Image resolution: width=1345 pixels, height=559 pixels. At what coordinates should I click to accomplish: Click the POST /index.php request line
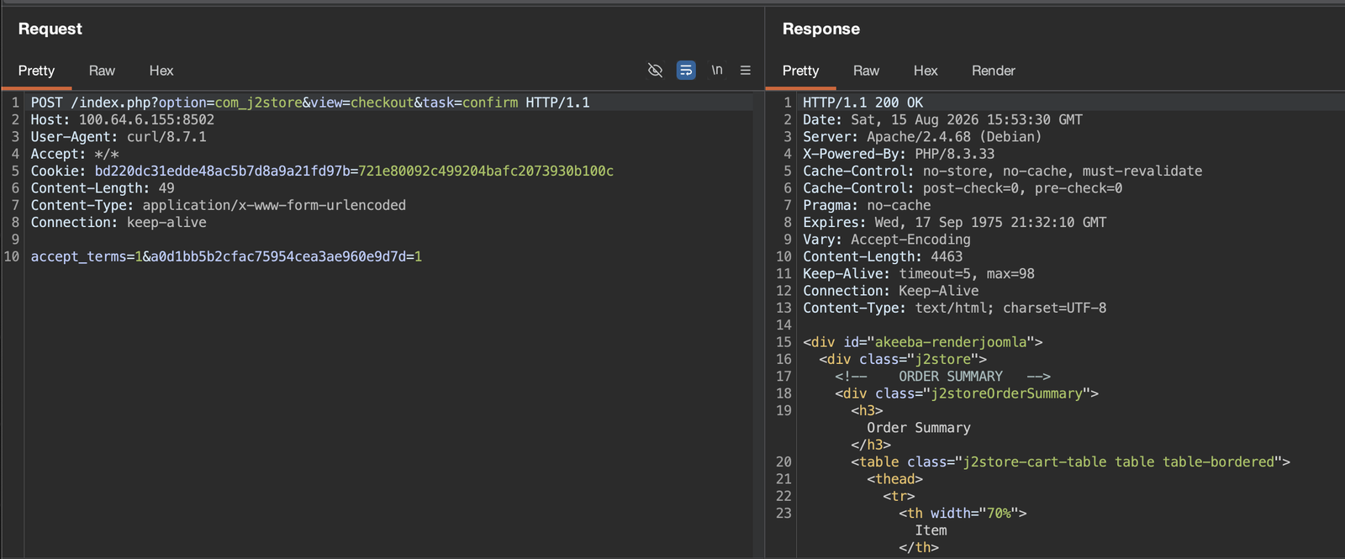coord(310,103)
